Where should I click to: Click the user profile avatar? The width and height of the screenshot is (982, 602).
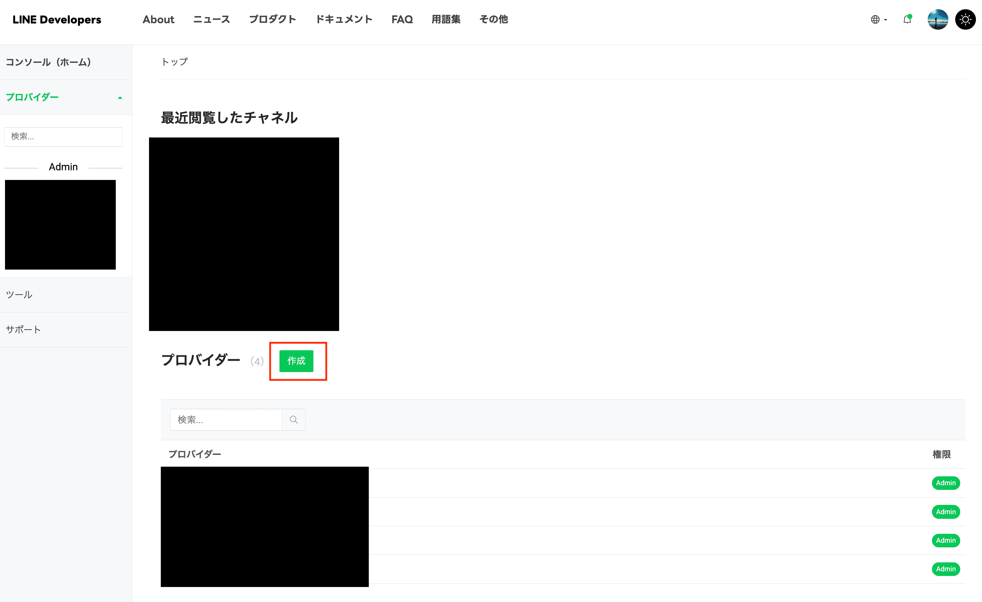937,20
